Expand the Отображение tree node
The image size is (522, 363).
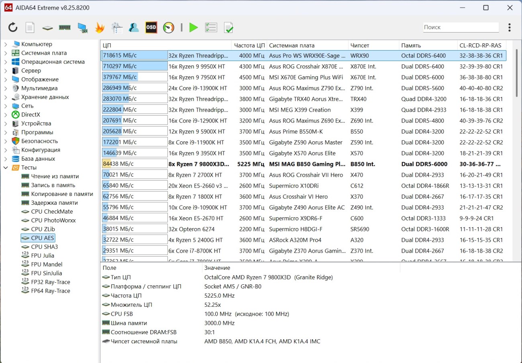[6, 80]
